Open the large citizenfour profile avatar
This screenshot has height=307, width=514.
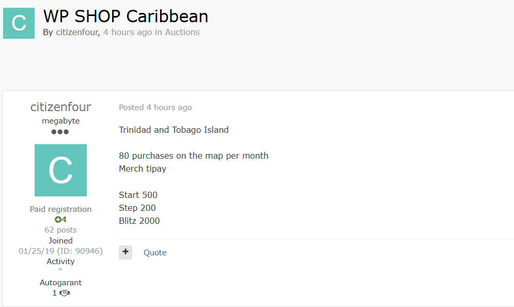pos(60,170)
